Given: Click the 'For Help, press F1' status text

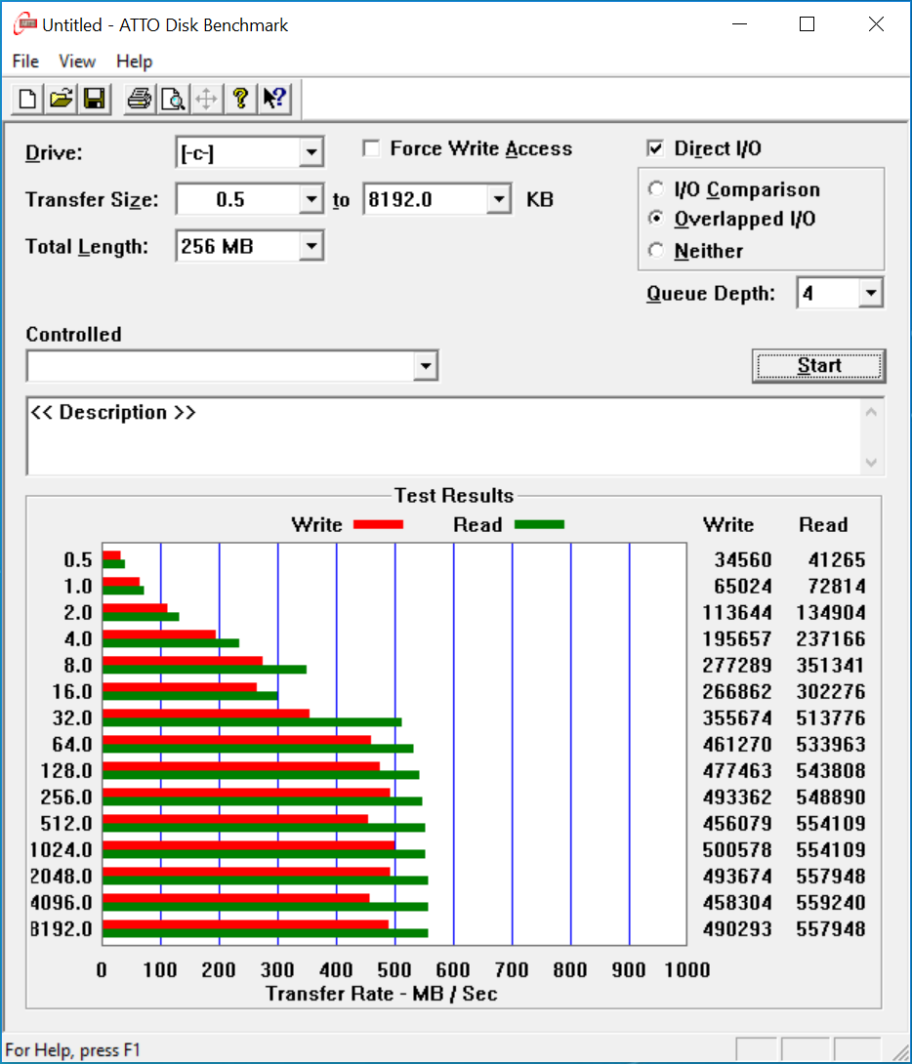Looking at the screenshot, I should coord(72,1049).
